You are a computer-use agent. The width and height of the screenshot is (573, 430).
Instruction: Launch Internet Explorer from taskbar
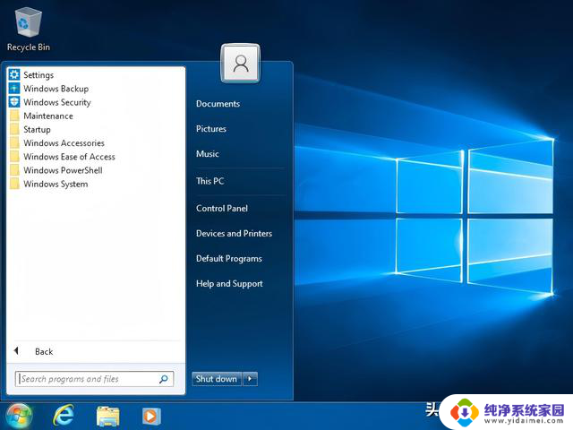pos(64,416)
